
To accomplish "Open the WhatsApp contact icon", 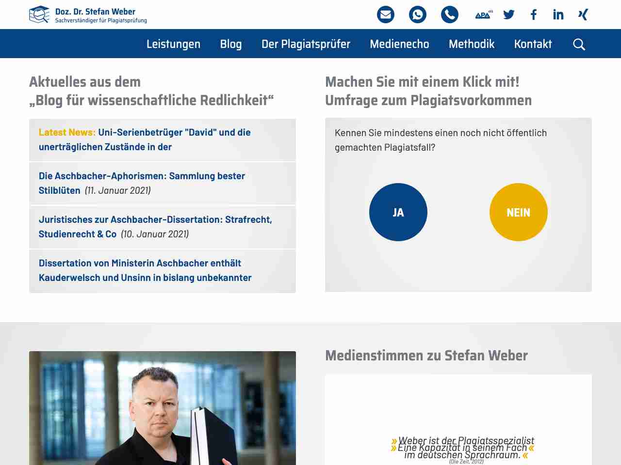I will [418, 15].
